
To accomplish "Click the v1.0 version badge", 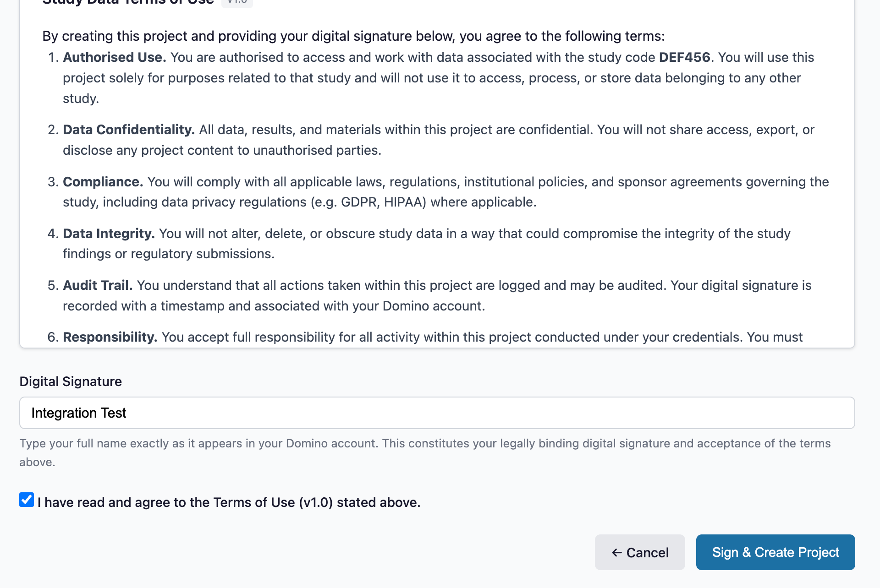I will click(236, 2).
